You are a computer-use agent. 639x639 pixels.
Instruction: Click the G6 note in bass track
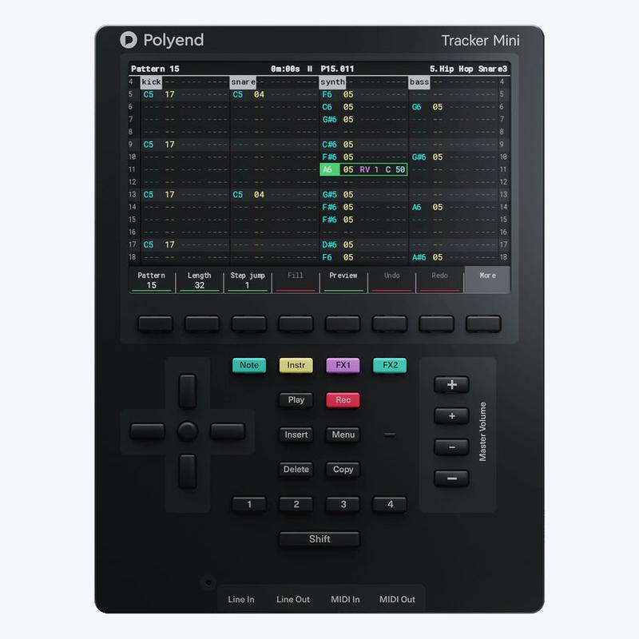416,107
